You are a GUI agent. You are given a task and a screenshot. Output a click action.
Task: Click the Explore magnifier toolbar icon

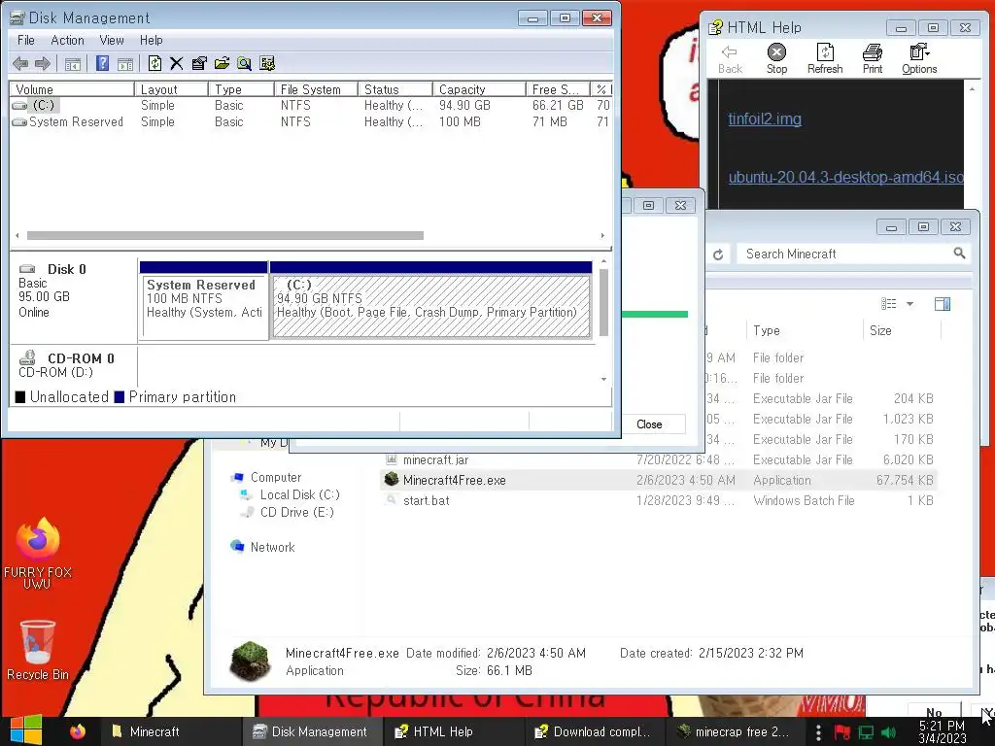click(244, 63)
